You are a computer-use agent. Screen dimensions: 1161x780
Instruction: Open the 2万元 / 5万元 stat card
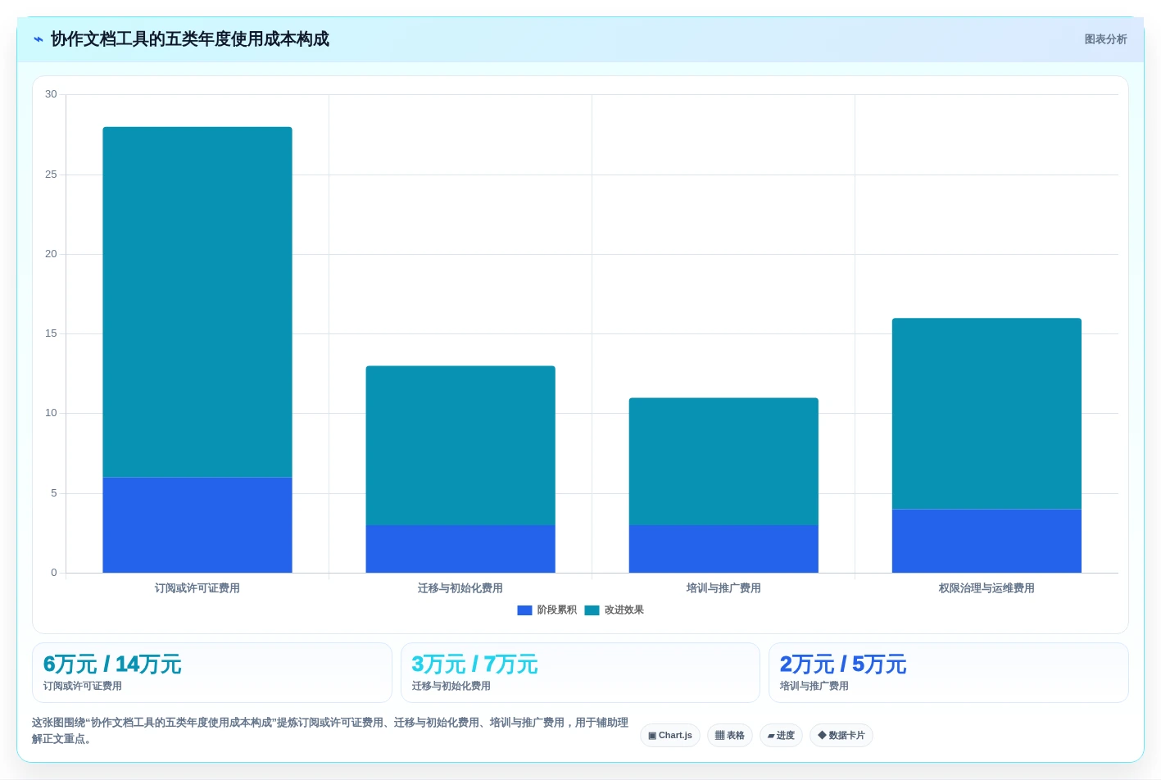point(949,673)
